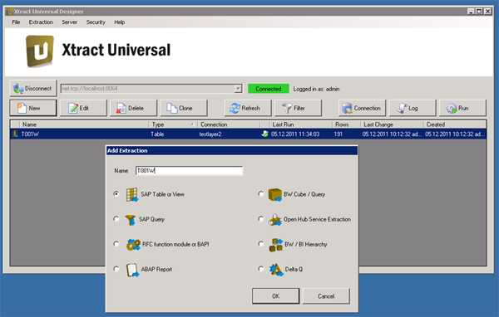Click the Last Change column header
Image resolution: width=499 pixels, height=317 pixels.
pyautogui.click(x=392, y=124)
